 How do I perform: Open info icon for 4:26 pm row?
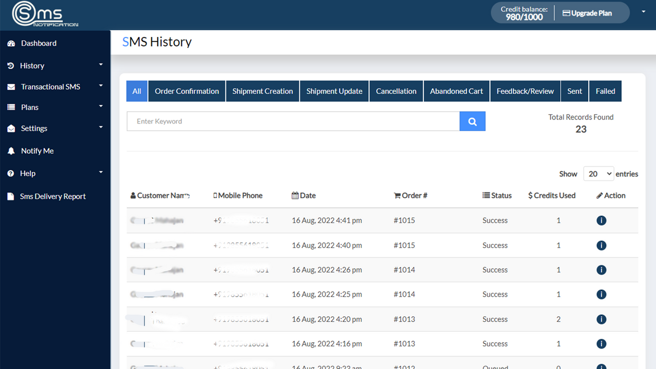602,270
